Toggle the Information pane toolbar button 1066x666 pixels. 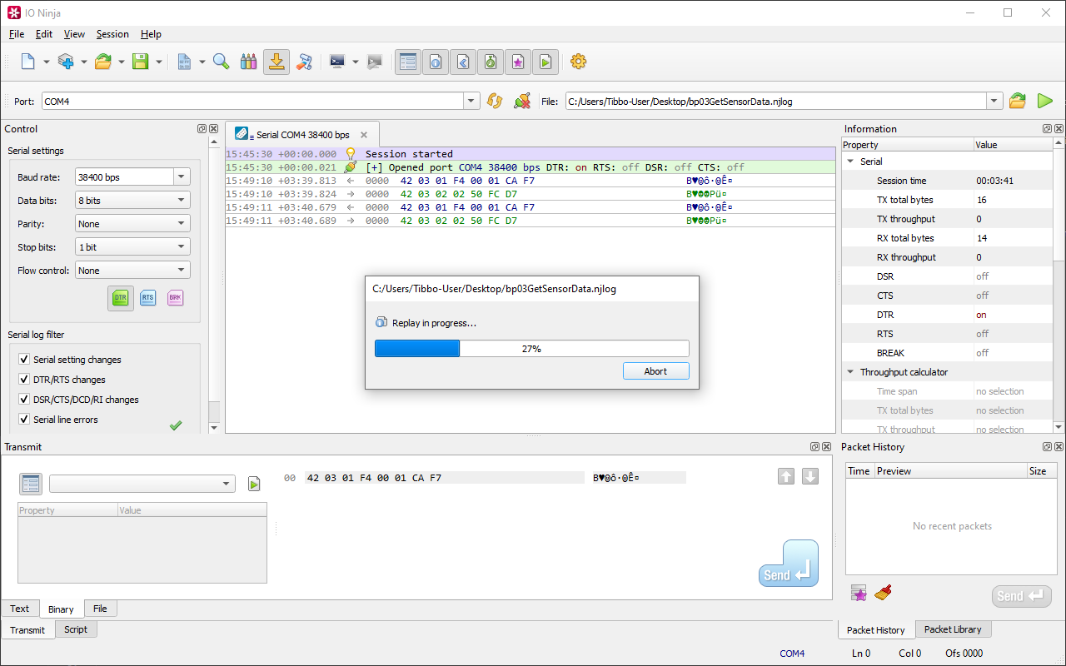click(x=436, y=62)
